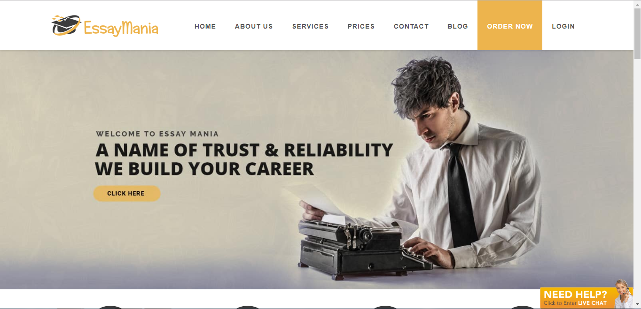641x309 pixels.
Task: Click the graduation cap logo icon
Action: pos(66,25)
